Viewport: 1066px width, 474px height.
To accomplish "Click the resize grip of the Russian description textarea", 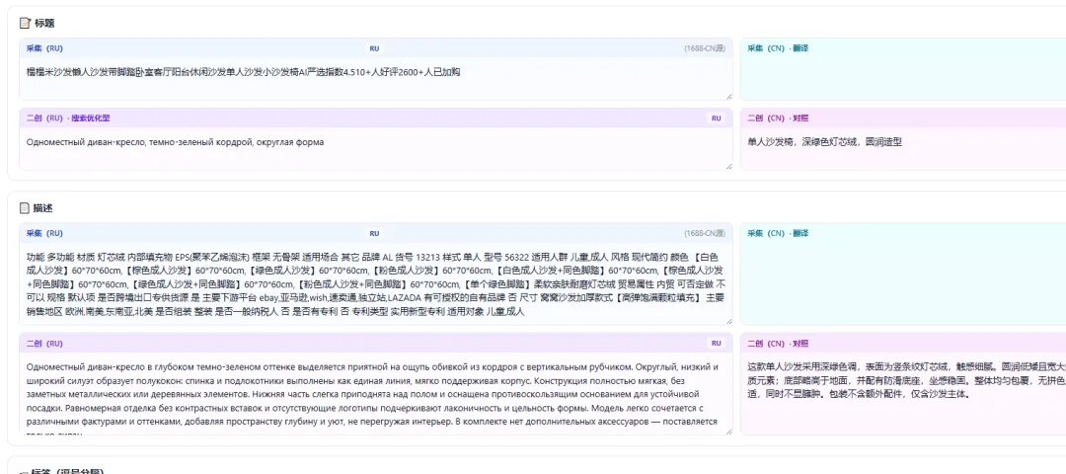I will [728, 432].
